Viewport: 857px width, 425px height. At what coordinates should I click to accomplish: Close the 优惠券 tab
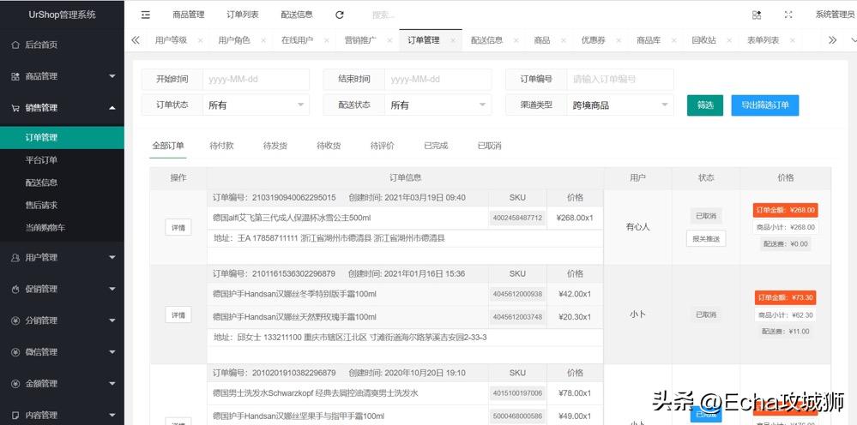pyautogui.click(x=619, y=40)
